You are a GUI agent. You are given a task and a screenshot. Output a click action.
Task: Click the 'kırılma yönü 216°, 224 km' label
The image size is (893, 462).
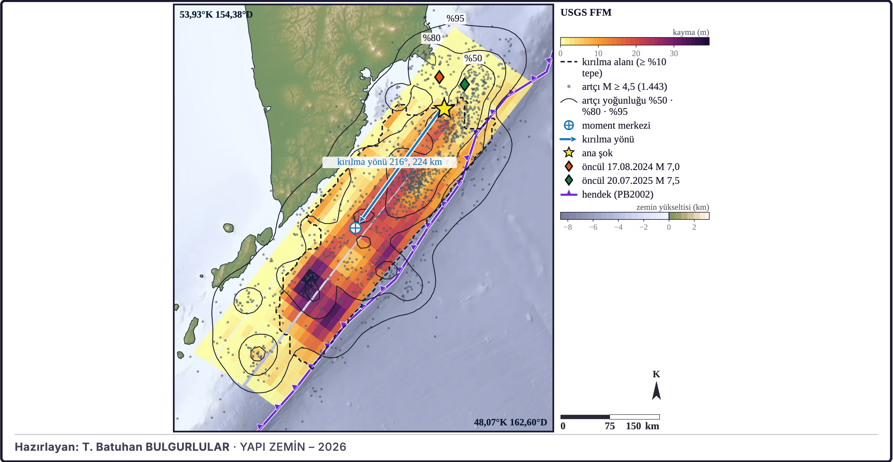pyautogui.click(x=389, y=162)
